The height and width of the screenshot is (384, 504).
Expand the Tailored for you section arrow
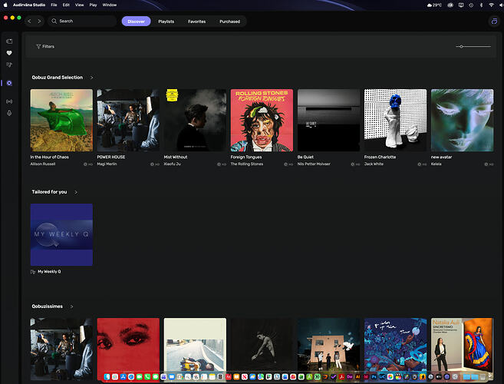[x=76, y=192]
